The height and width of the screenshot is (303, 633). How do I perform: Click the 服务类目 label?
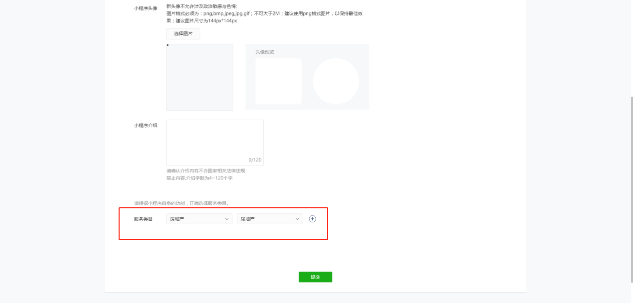click(143, 219)
